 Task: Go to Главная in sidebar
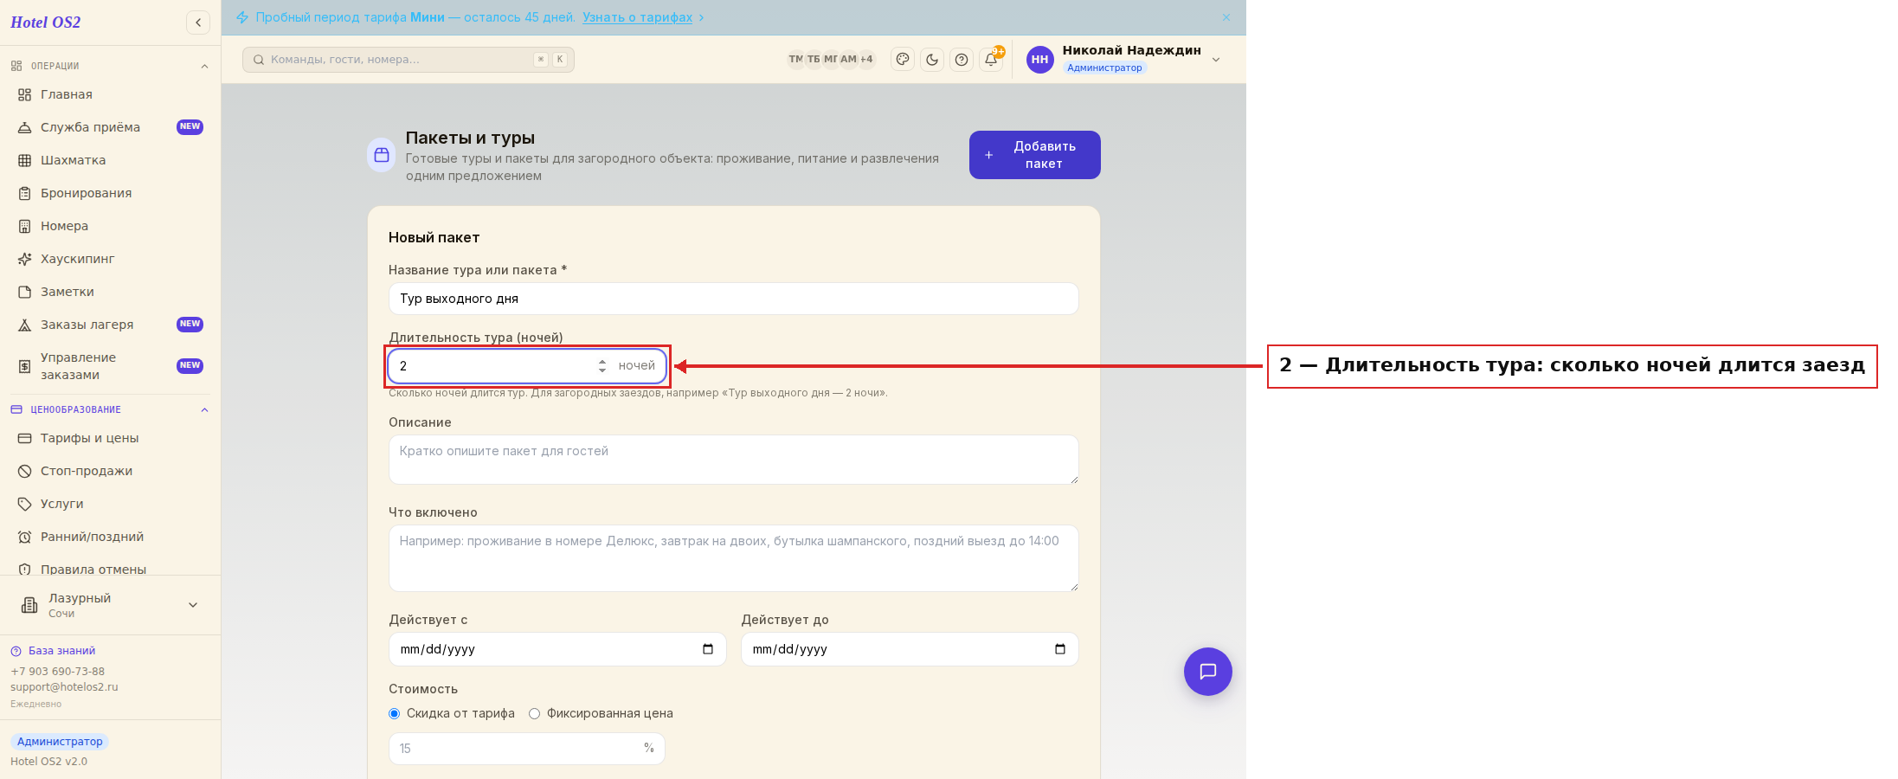[110, 94]
